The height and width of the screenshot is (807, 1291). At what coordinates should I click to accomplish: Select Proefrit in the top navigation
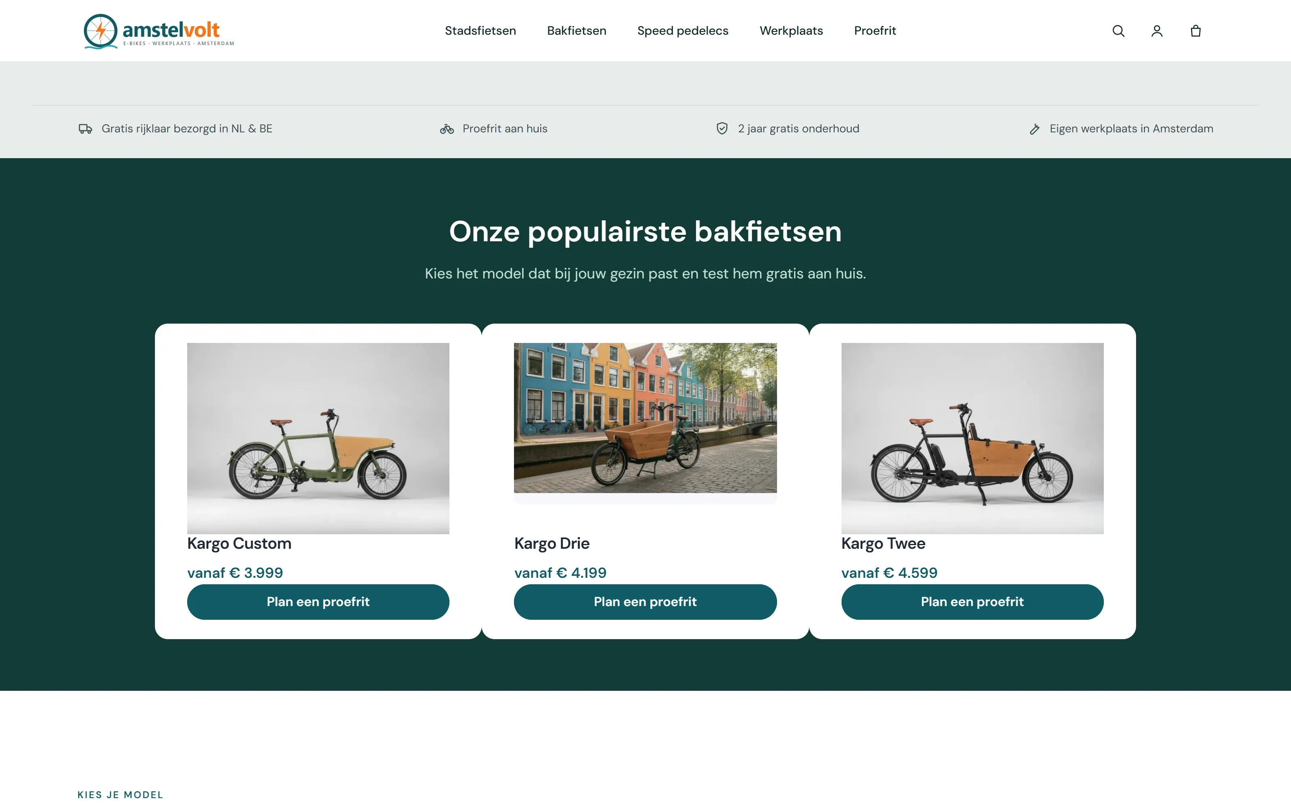875,31
